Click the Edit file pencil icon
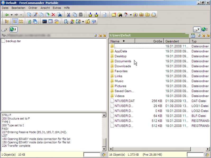The width and height of the screenshot is (211, 158). click(35, 15)
